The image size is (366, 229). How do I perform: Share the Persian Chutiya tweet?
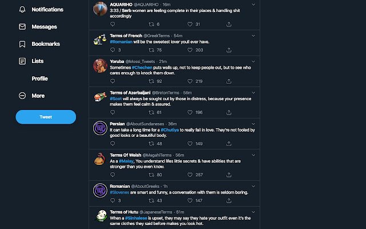point(229,144)
